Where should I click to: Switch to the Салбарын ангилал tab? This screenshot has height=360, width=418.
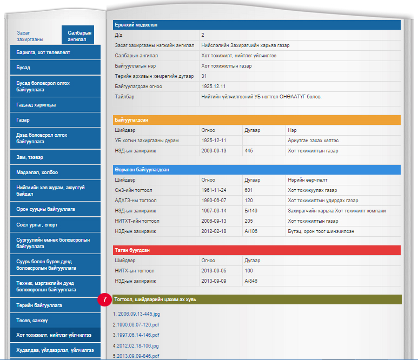click(x=77, y=36)
